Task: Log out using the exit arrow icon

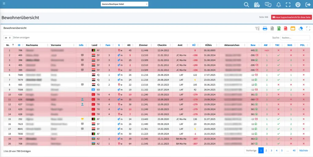Action: 308,5
